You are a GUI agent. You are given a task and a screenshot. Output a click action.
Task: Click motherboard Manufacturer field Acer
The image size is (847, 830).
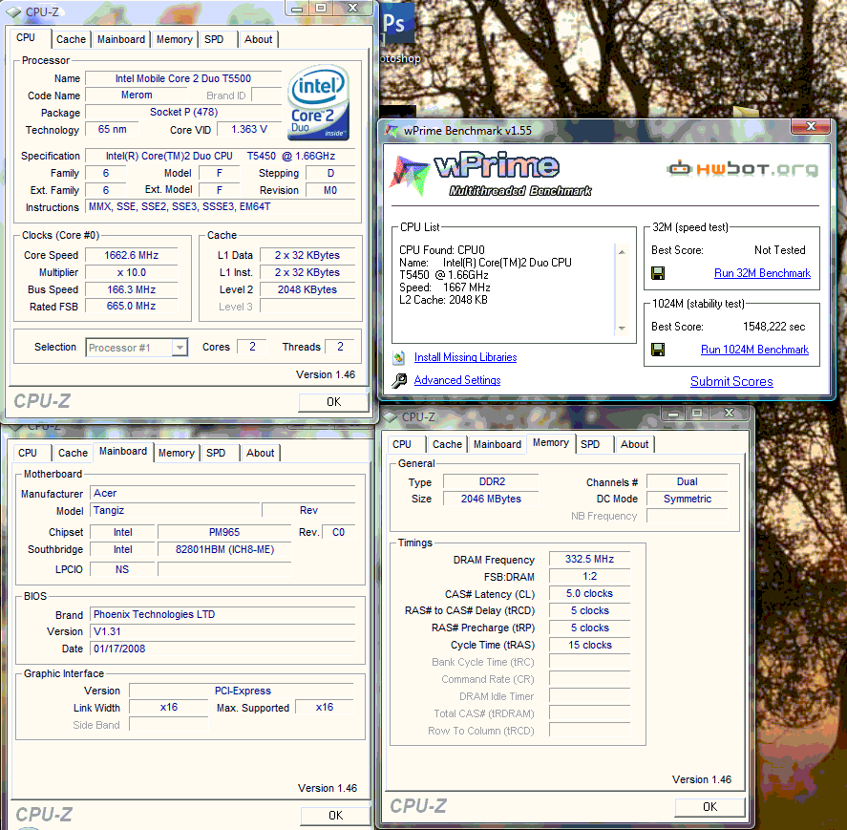tap(222, 494)
